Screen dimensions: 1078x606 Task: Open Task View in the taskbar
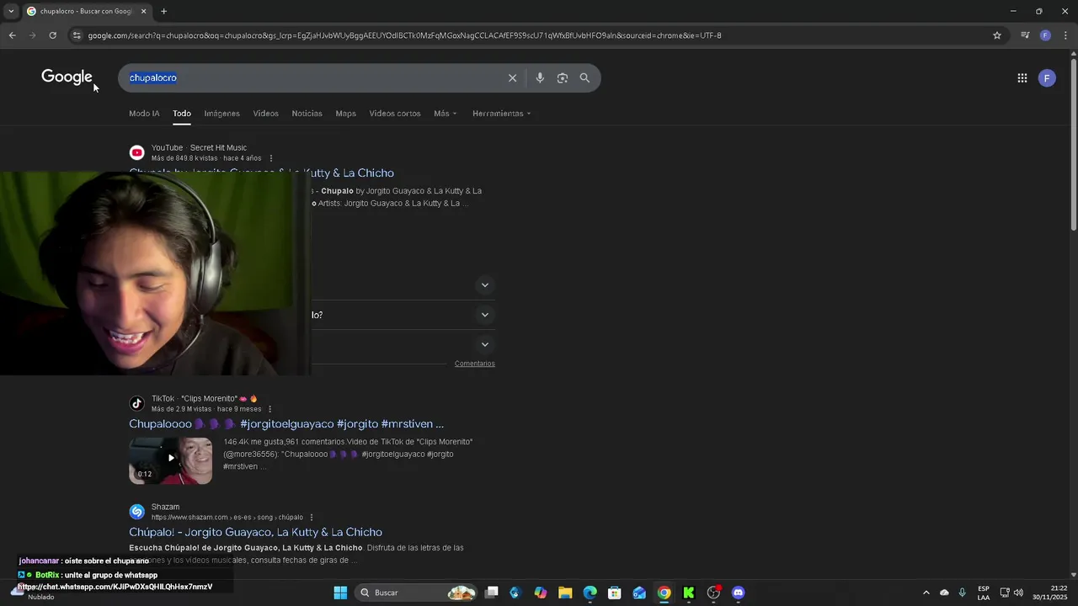[492, 593]
